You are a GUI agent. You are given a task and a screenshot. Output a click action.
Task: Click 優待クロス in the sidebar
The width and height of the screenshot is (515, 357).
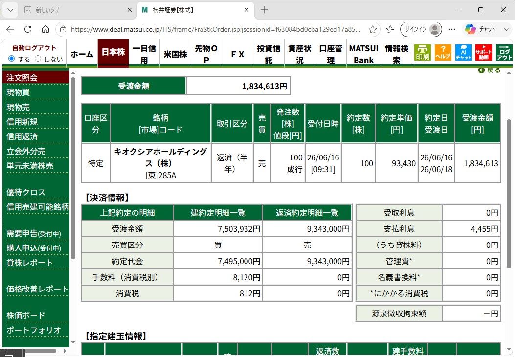click(25, 192)
